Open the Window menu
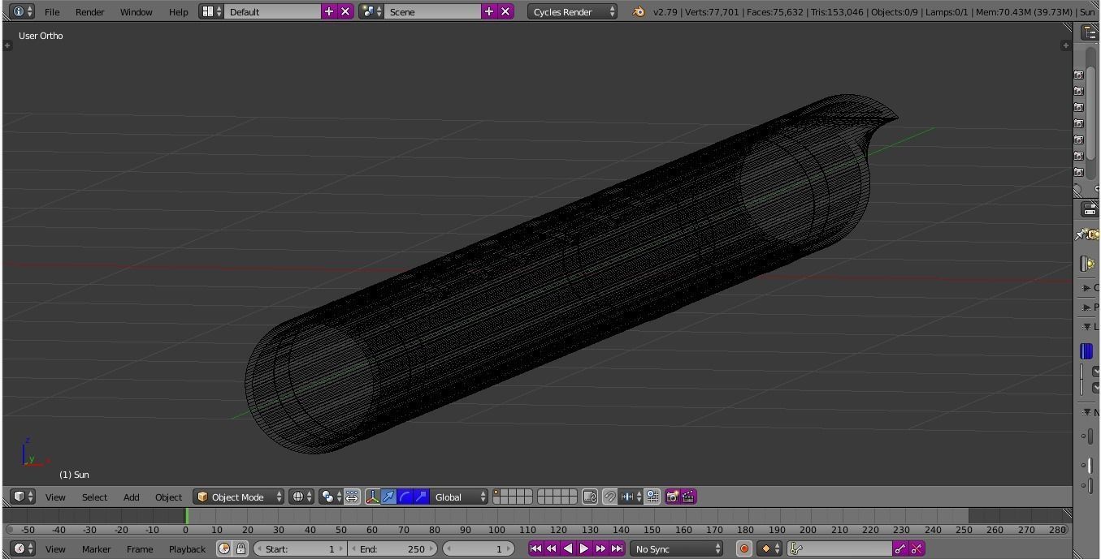This screenshot has width=1101, height=559. pyautogui.click(x=136, y=11)
